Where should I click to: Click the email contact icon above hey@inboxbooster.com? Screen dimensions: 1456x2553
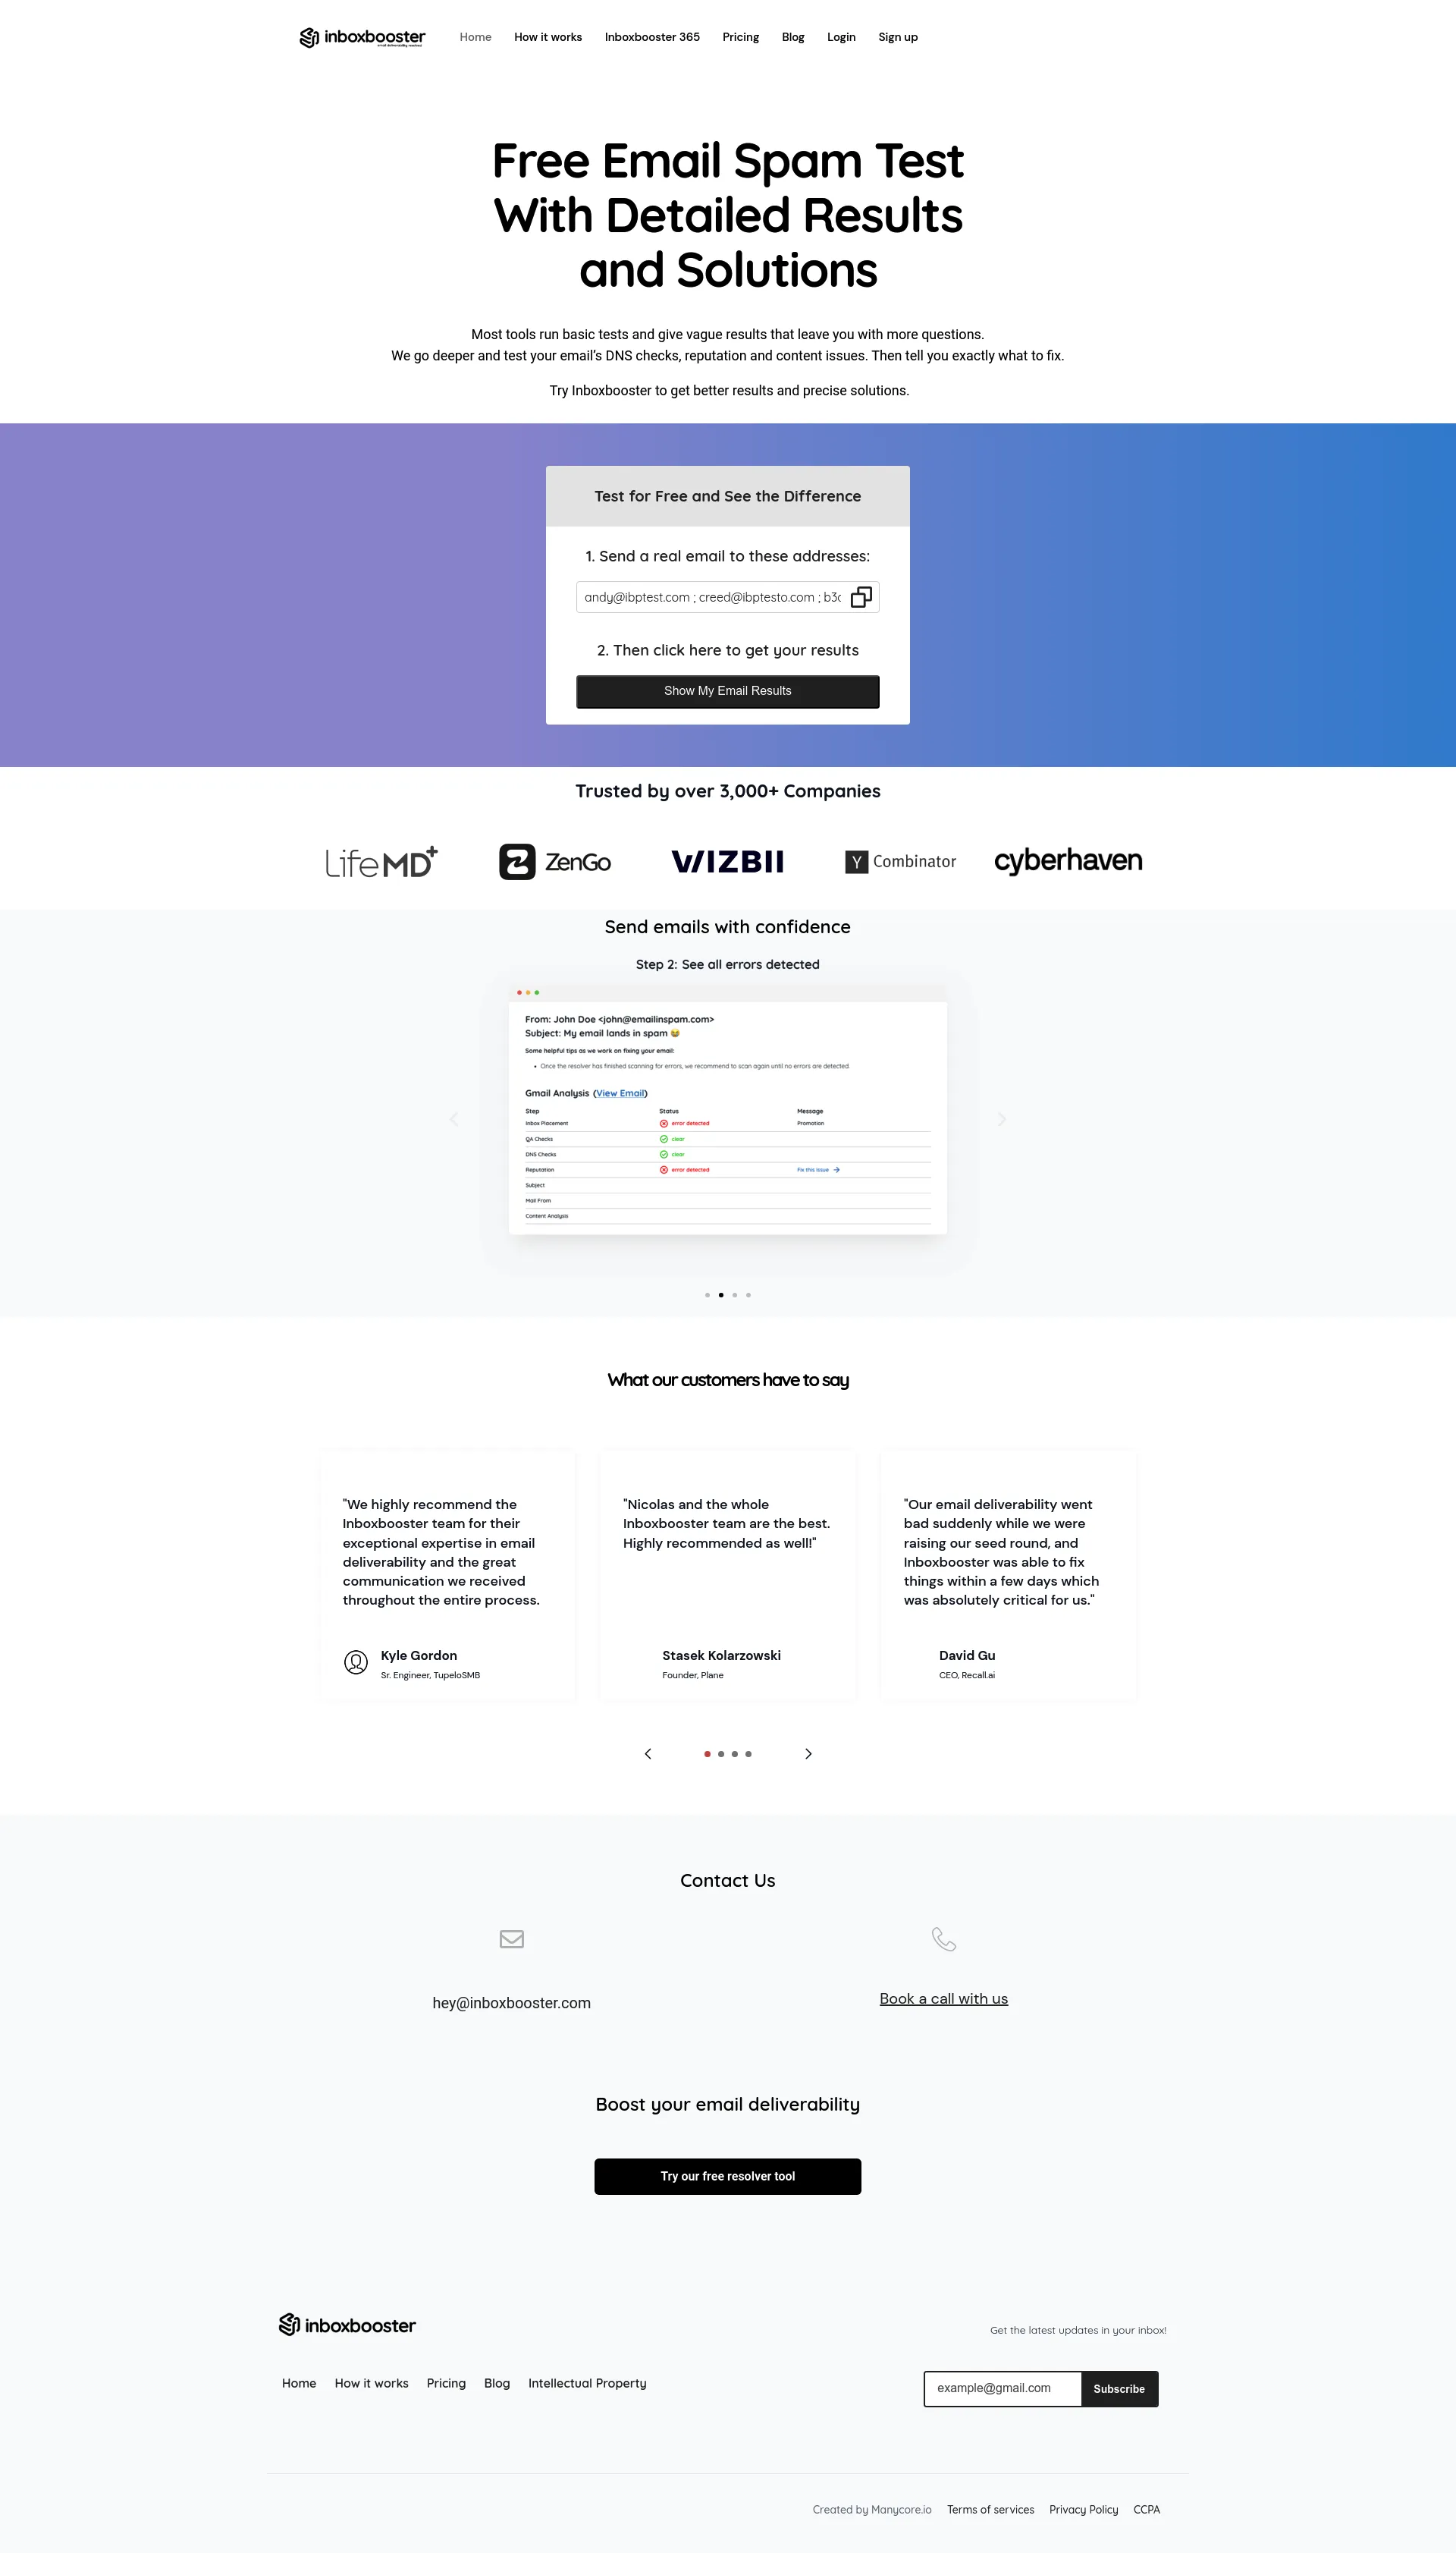(x=512, y=1939)
